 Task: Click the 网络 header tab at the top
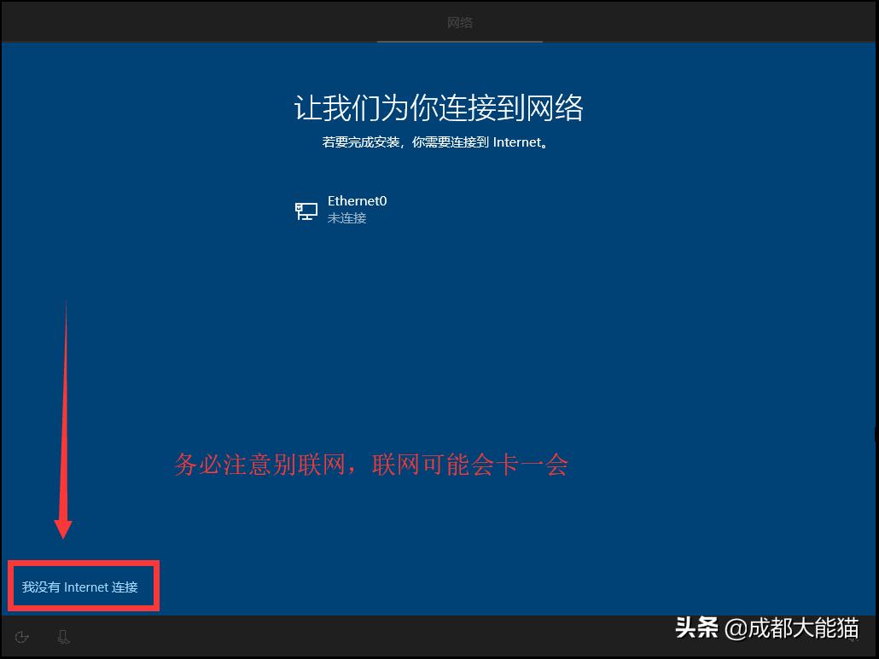tap(460, 23)
